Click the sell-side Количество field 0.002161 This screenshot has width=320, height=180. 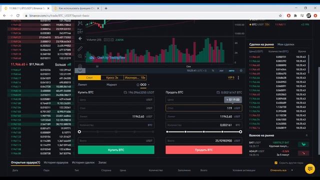(x=204, y=125)
